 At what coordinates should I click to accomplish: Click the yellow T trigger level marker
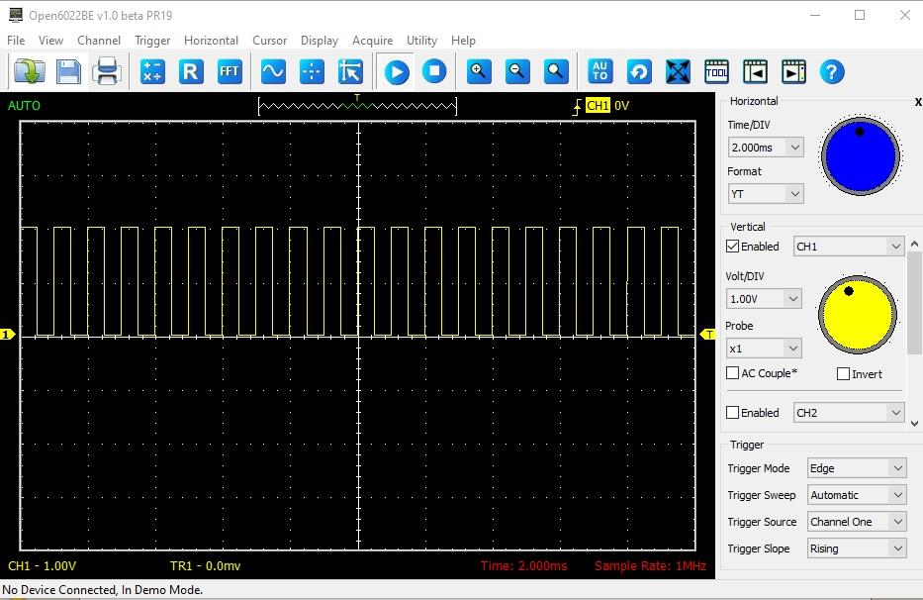point(708,336)
